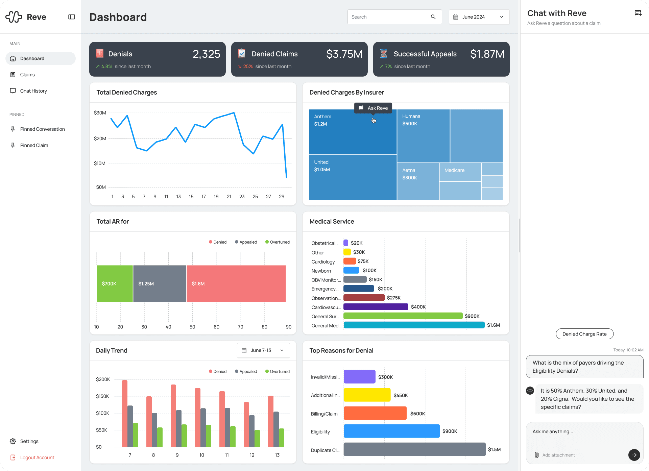Select the Denied Charge Rate suggestion chip

[584, 334]
